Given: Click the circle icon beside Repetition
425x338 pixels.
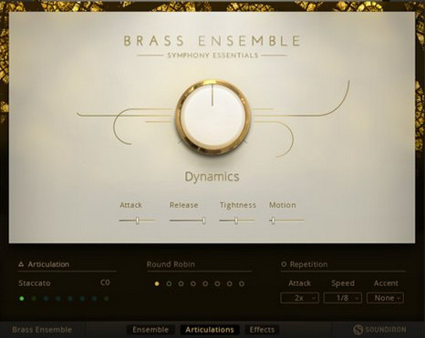Looking at the screenshot, I should 284,264.
